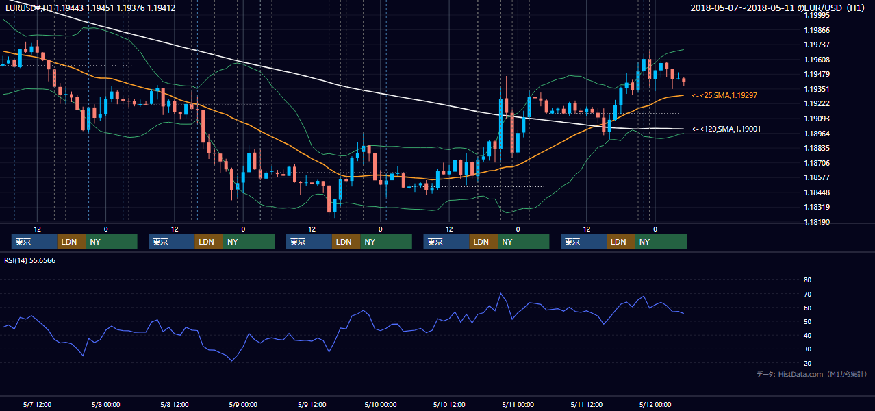The width and height of the screenshot is (875, 411).
Task: Click price axis value 1.19608
Action: tap(817, 60)
